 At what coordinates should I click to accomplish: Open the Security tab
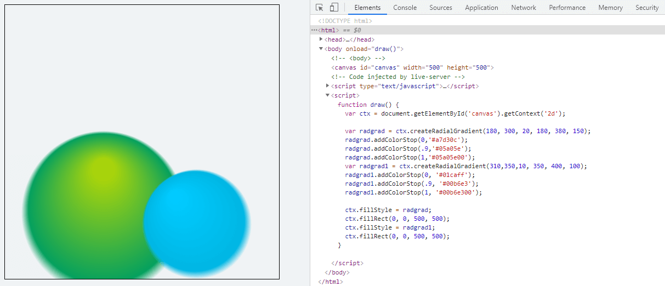pos(647,8)
